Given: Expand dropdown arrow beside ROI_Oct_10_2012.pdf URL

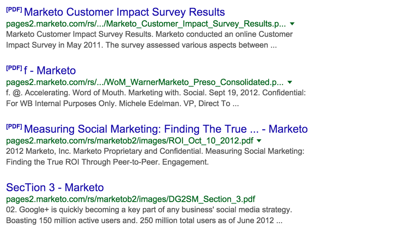Looking at the screenshot, I should click(259, 141).
